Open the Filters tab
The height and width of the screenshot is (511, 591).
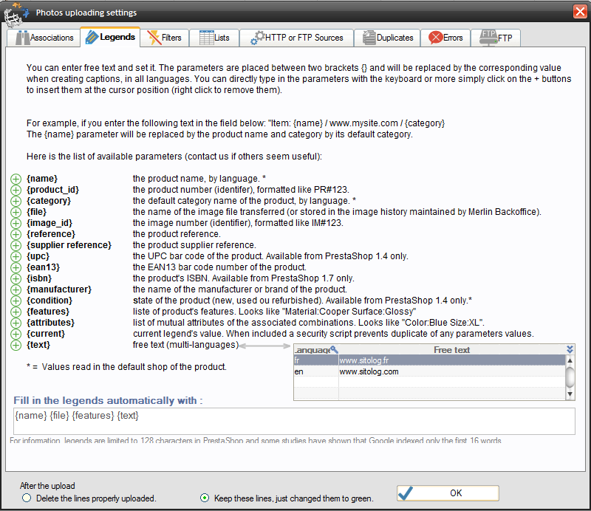pos(164,38)
